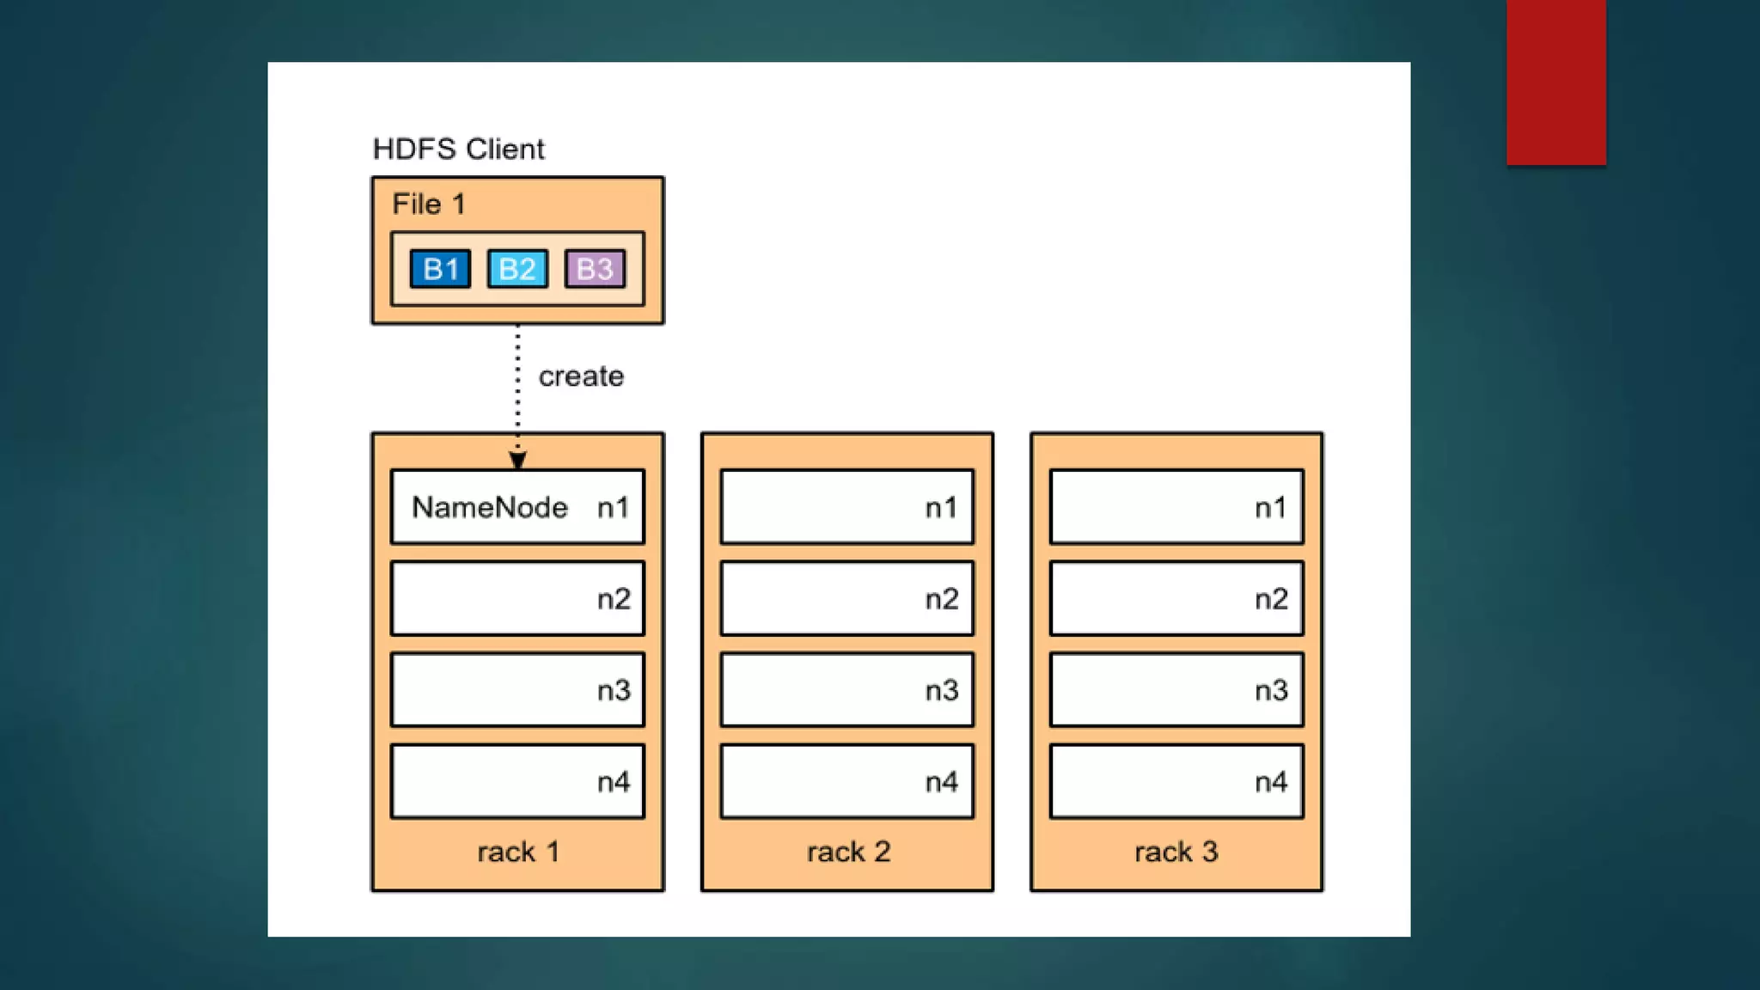This screenshot has width=1760, height=990.
Task: Click the light blue B2 block
Action: point(517,269)
